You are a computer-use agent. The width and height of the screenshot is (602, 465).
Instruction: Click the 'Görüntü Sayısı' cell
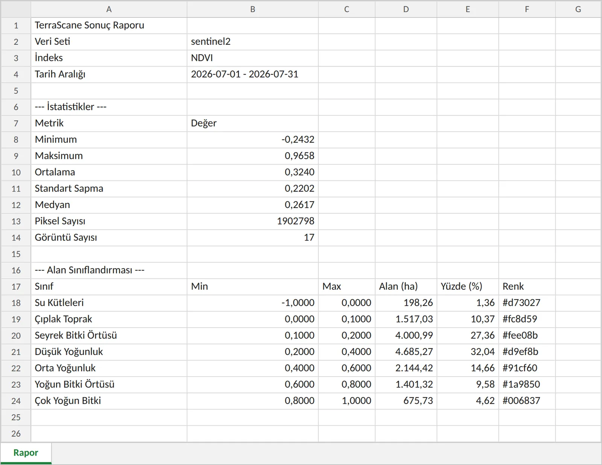coord(109,238)
